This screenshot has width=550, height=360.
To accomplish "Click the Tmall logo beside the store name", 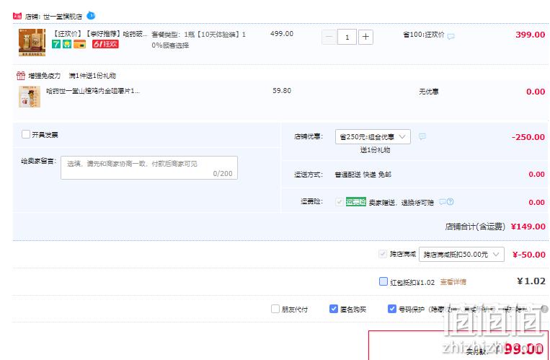I will pos(17,16).
